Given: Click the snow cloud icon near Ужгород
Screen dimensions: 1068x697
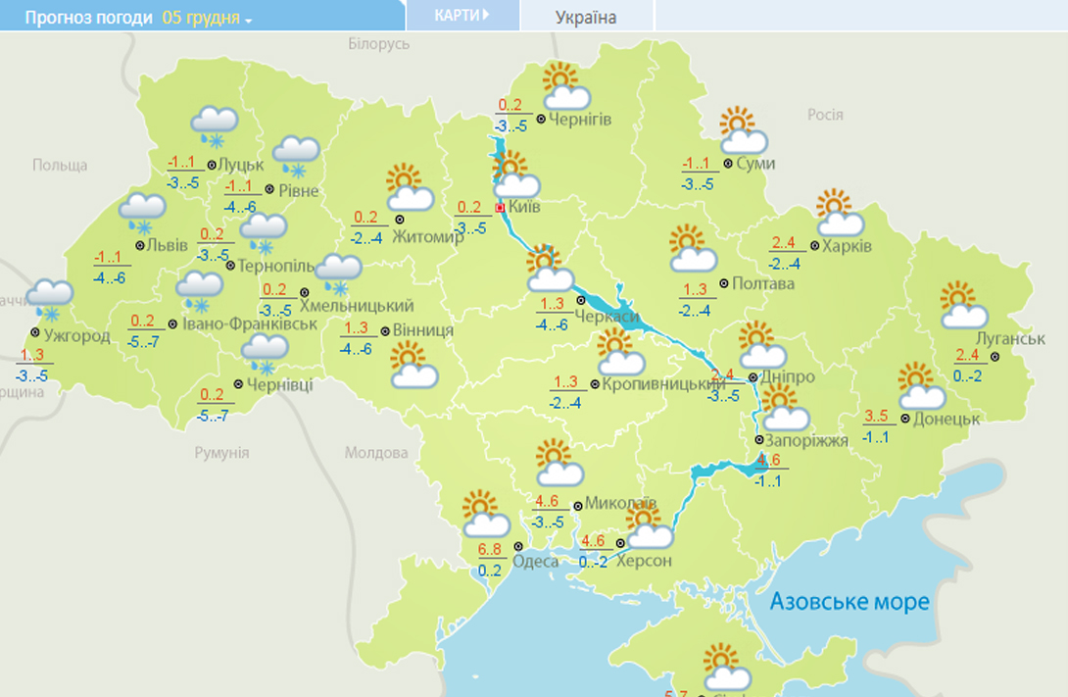Looking at the screenshot, I should click(50, 297).
